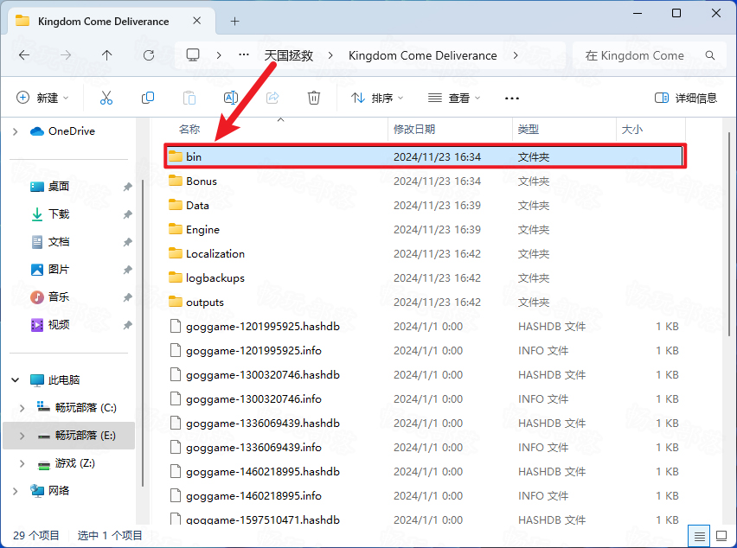Click the search magnifier icon
Viewport: 737px width, 548px height.
[710, 55]
